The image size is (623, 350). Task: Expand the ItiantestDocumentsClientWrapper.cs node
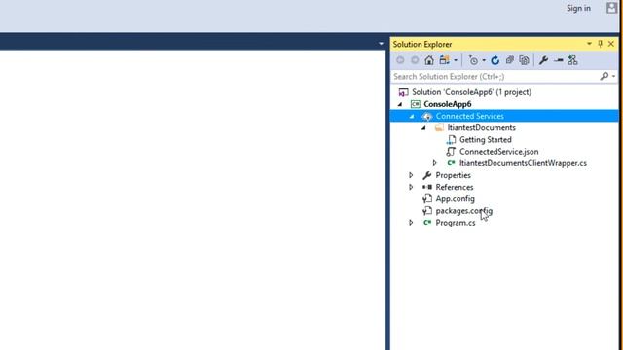[435, 163]
